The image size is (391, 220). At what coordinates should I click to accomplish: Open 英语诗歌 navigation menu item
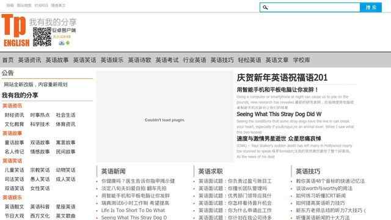pyautogui.click(x=139, y=60)
